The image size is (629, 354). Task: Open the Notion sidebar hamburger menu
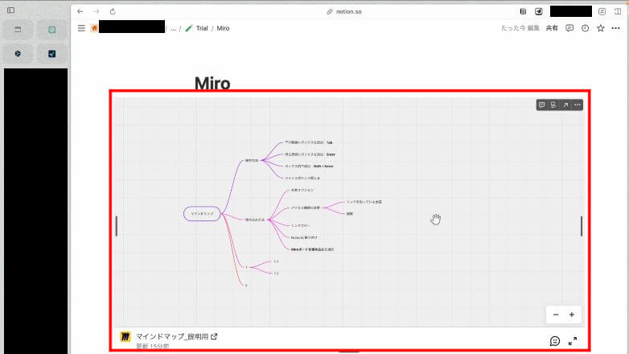81,28
